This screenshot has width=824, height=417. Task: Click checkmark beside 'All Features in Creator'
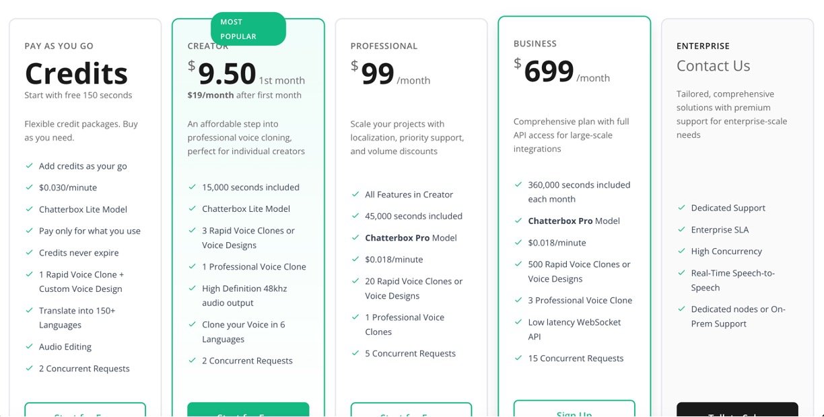coord(355,194)
